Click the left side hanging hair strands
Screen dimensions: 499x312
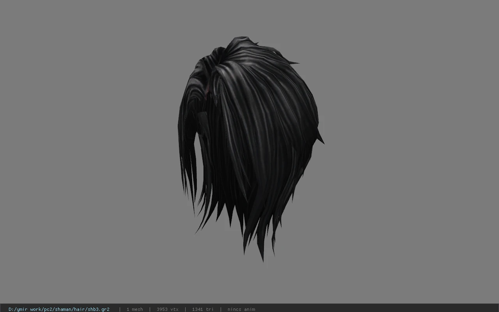coord(187,172)
